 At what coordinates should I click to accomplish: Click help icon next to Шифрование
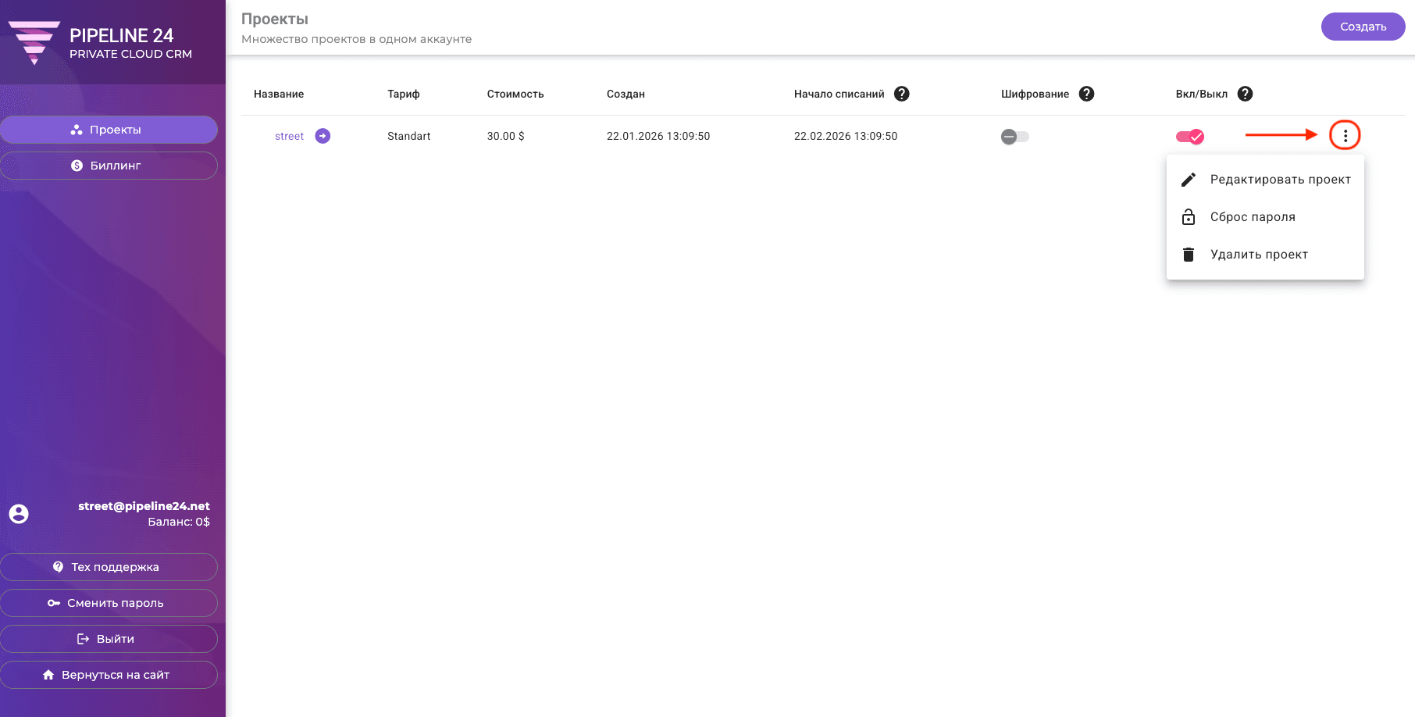tap(1086, 94)
